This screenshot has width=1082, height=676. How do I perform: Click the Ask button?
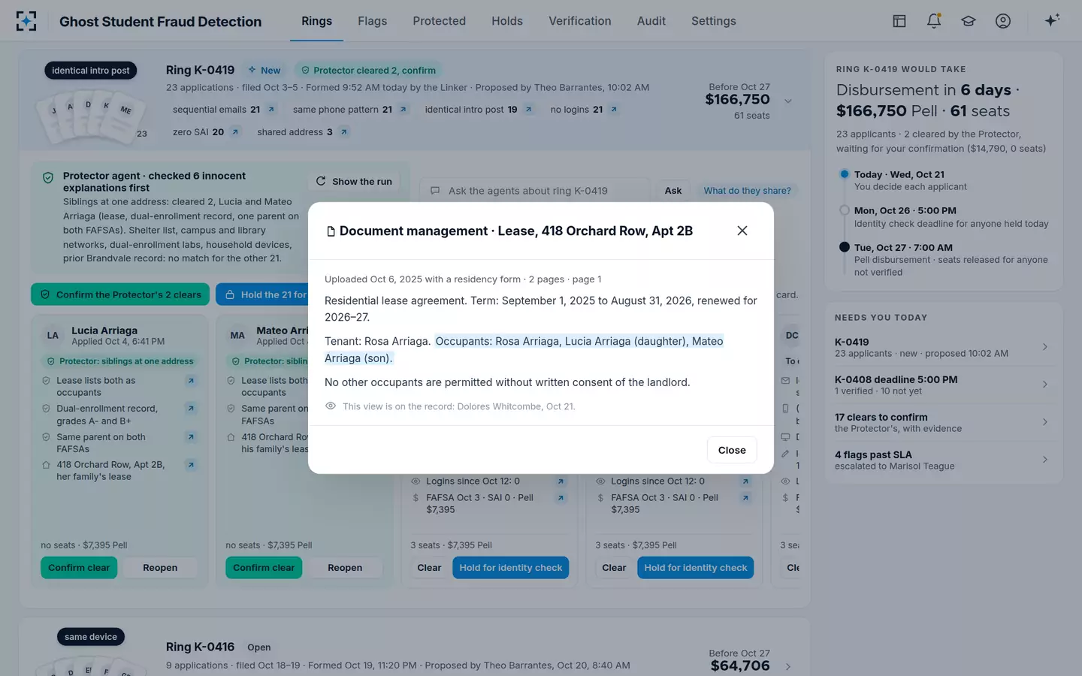pos(673,191)
